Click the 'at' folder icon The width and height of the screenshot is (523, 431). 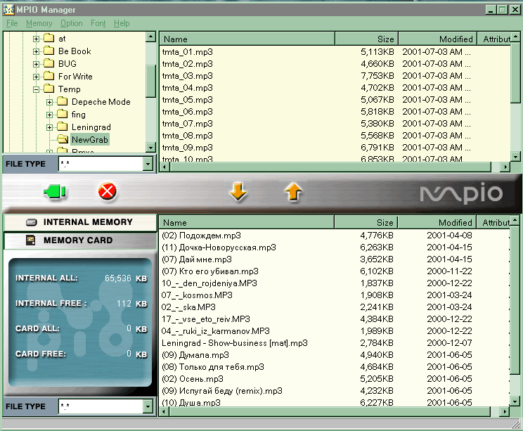coord(49,38)
